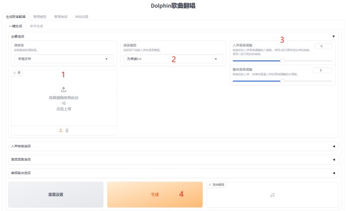Click the grey 重置设置 button
The image size is (346, 211).
click(x=56, y=194)
